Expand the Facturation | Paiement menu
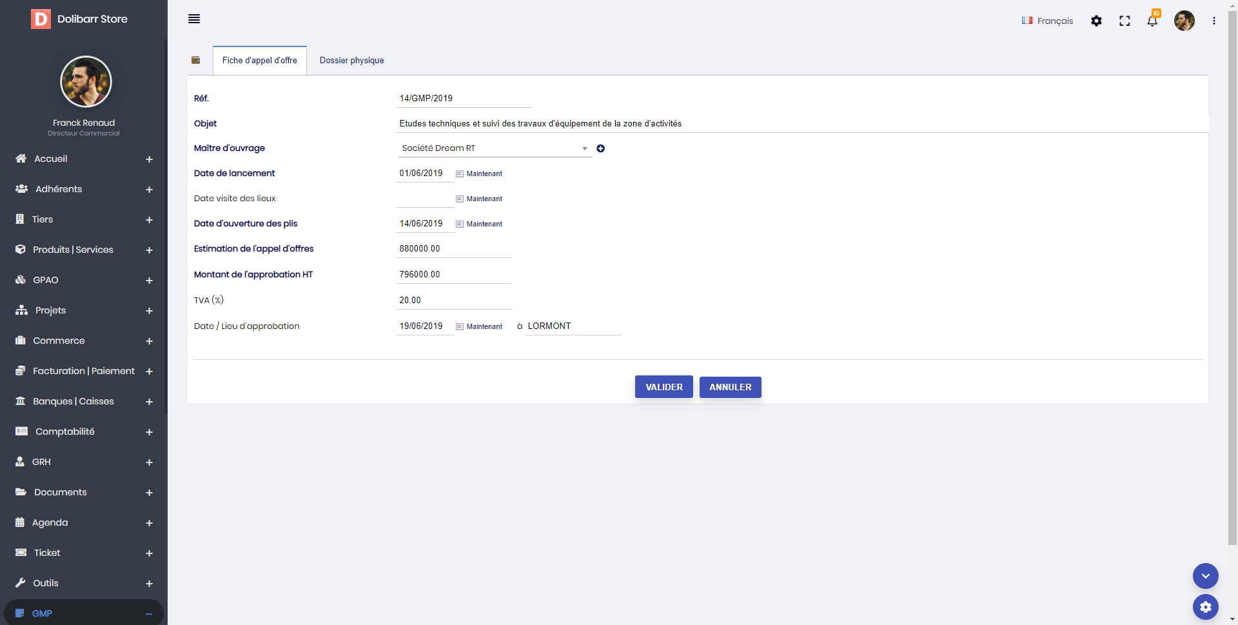1238x625 pixels. click(x=149, y=372)
